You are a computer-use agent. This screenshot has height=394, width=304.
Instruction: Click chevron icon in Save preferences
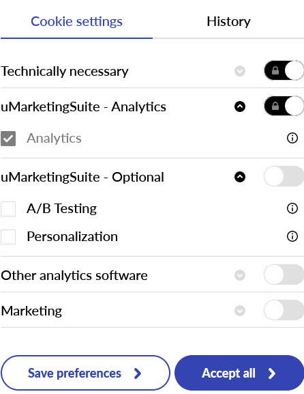click(x=138, y=374)
